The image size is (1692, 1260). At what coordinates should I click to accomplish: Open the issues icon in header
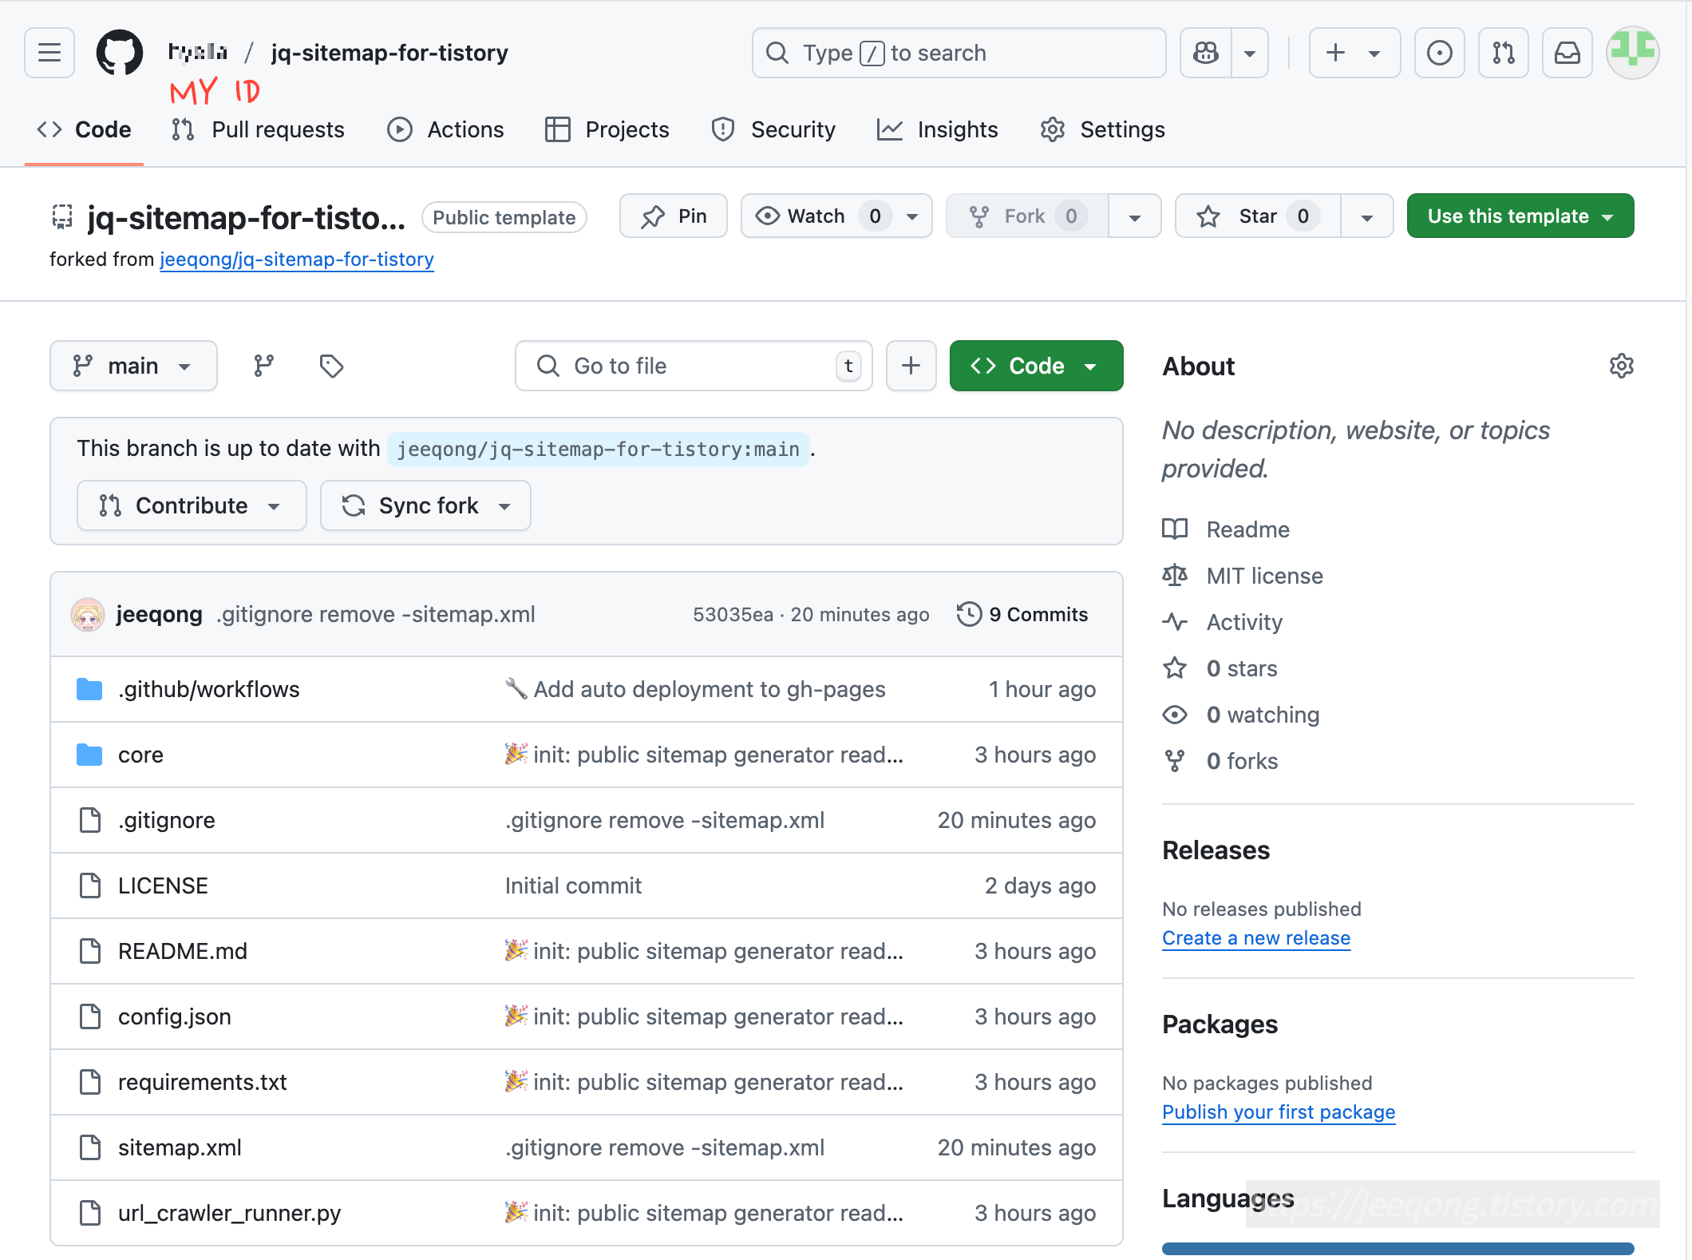coord(1439,53)
